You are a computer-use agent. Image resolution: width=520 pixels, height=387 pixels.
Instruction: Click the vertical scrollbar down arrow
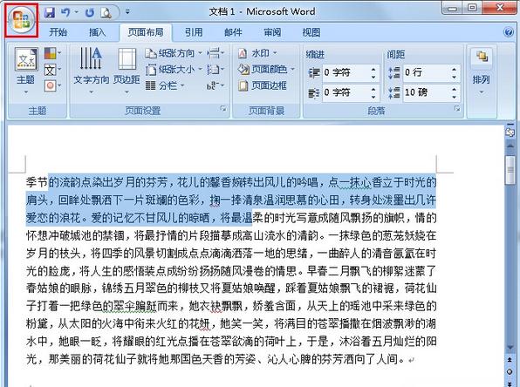[x=510, y=348]
